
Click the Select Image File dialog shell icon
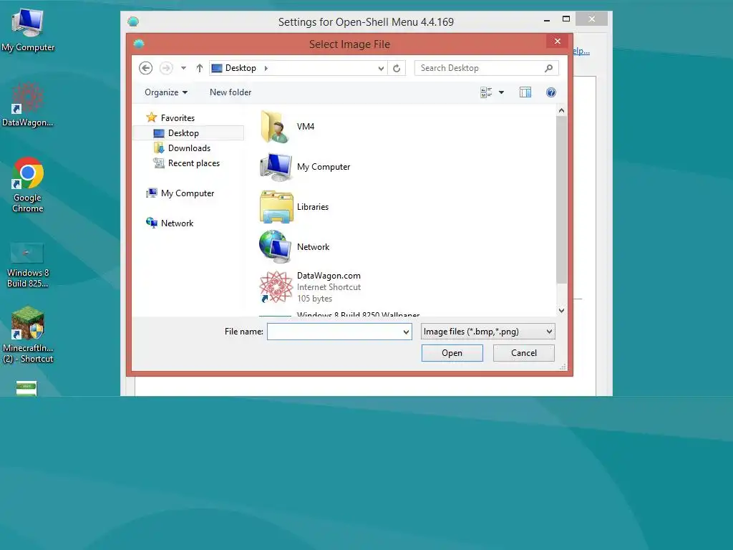pos(138,44)
